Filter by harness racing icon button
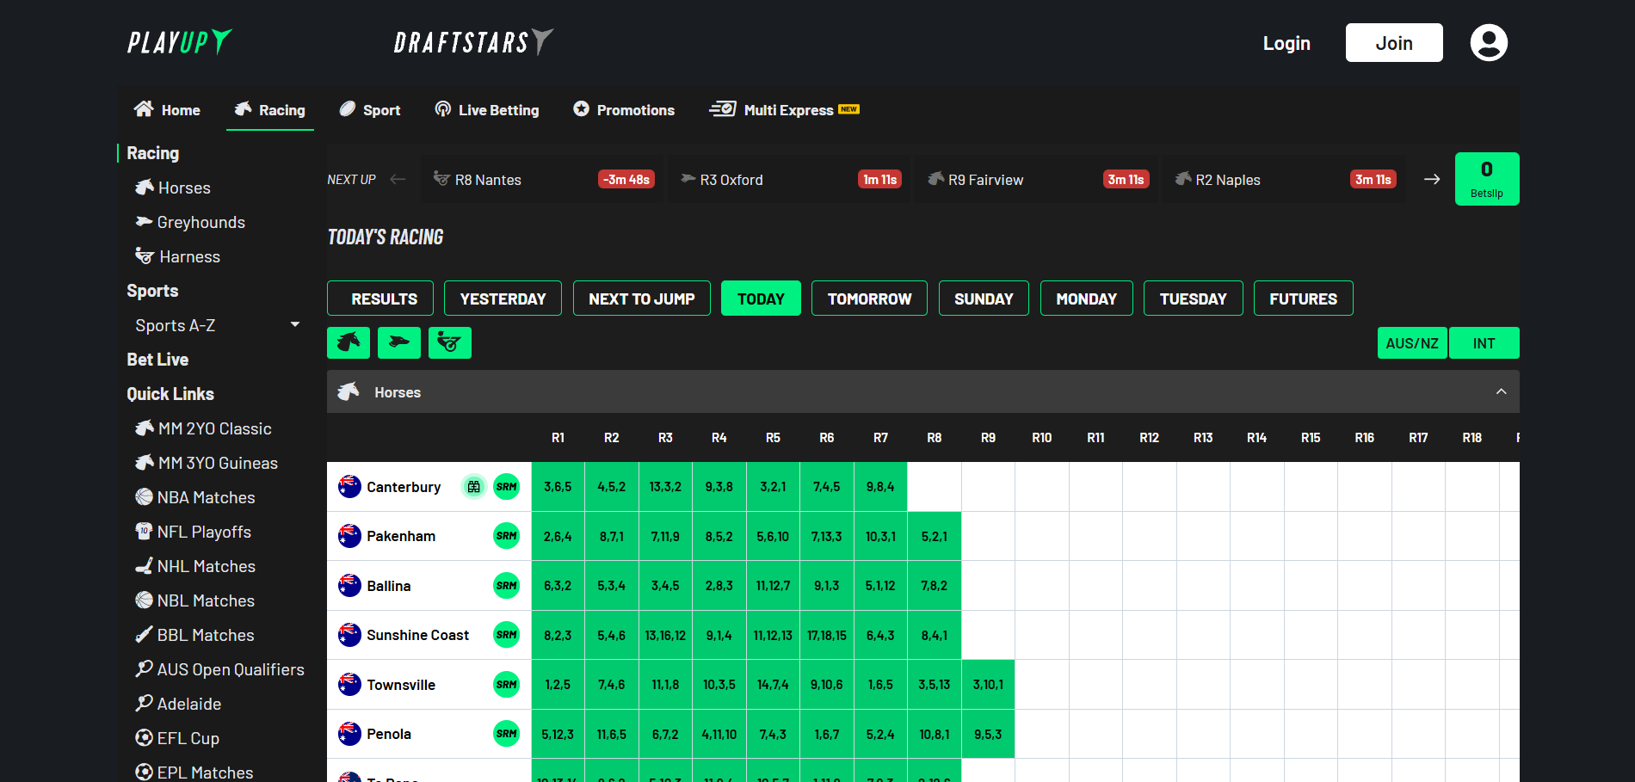1635x782 pixels. pyautogui.click(x=449, y=343)
